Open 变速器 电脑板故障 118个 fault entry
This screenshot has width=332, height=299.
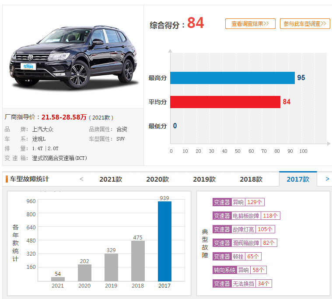[246, 216]
